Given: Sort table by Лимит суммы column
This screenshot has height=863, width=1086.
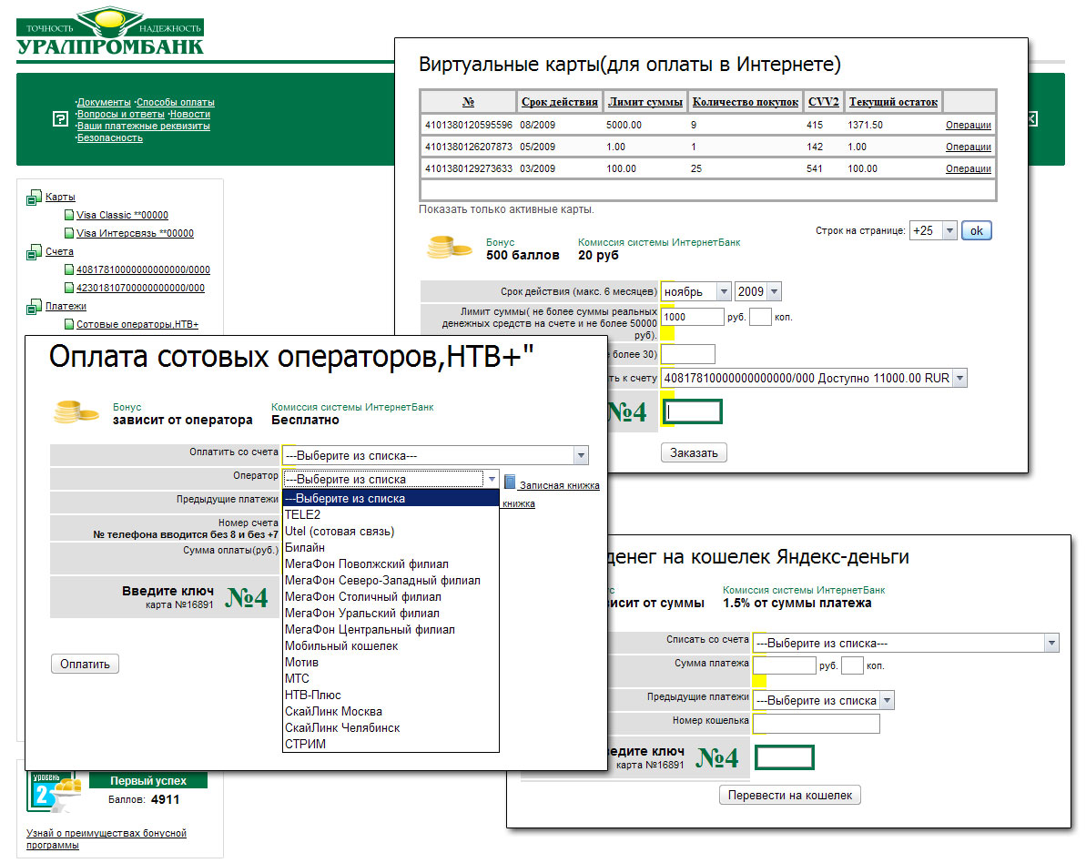Looking at the screenshot, I should 645,102.
